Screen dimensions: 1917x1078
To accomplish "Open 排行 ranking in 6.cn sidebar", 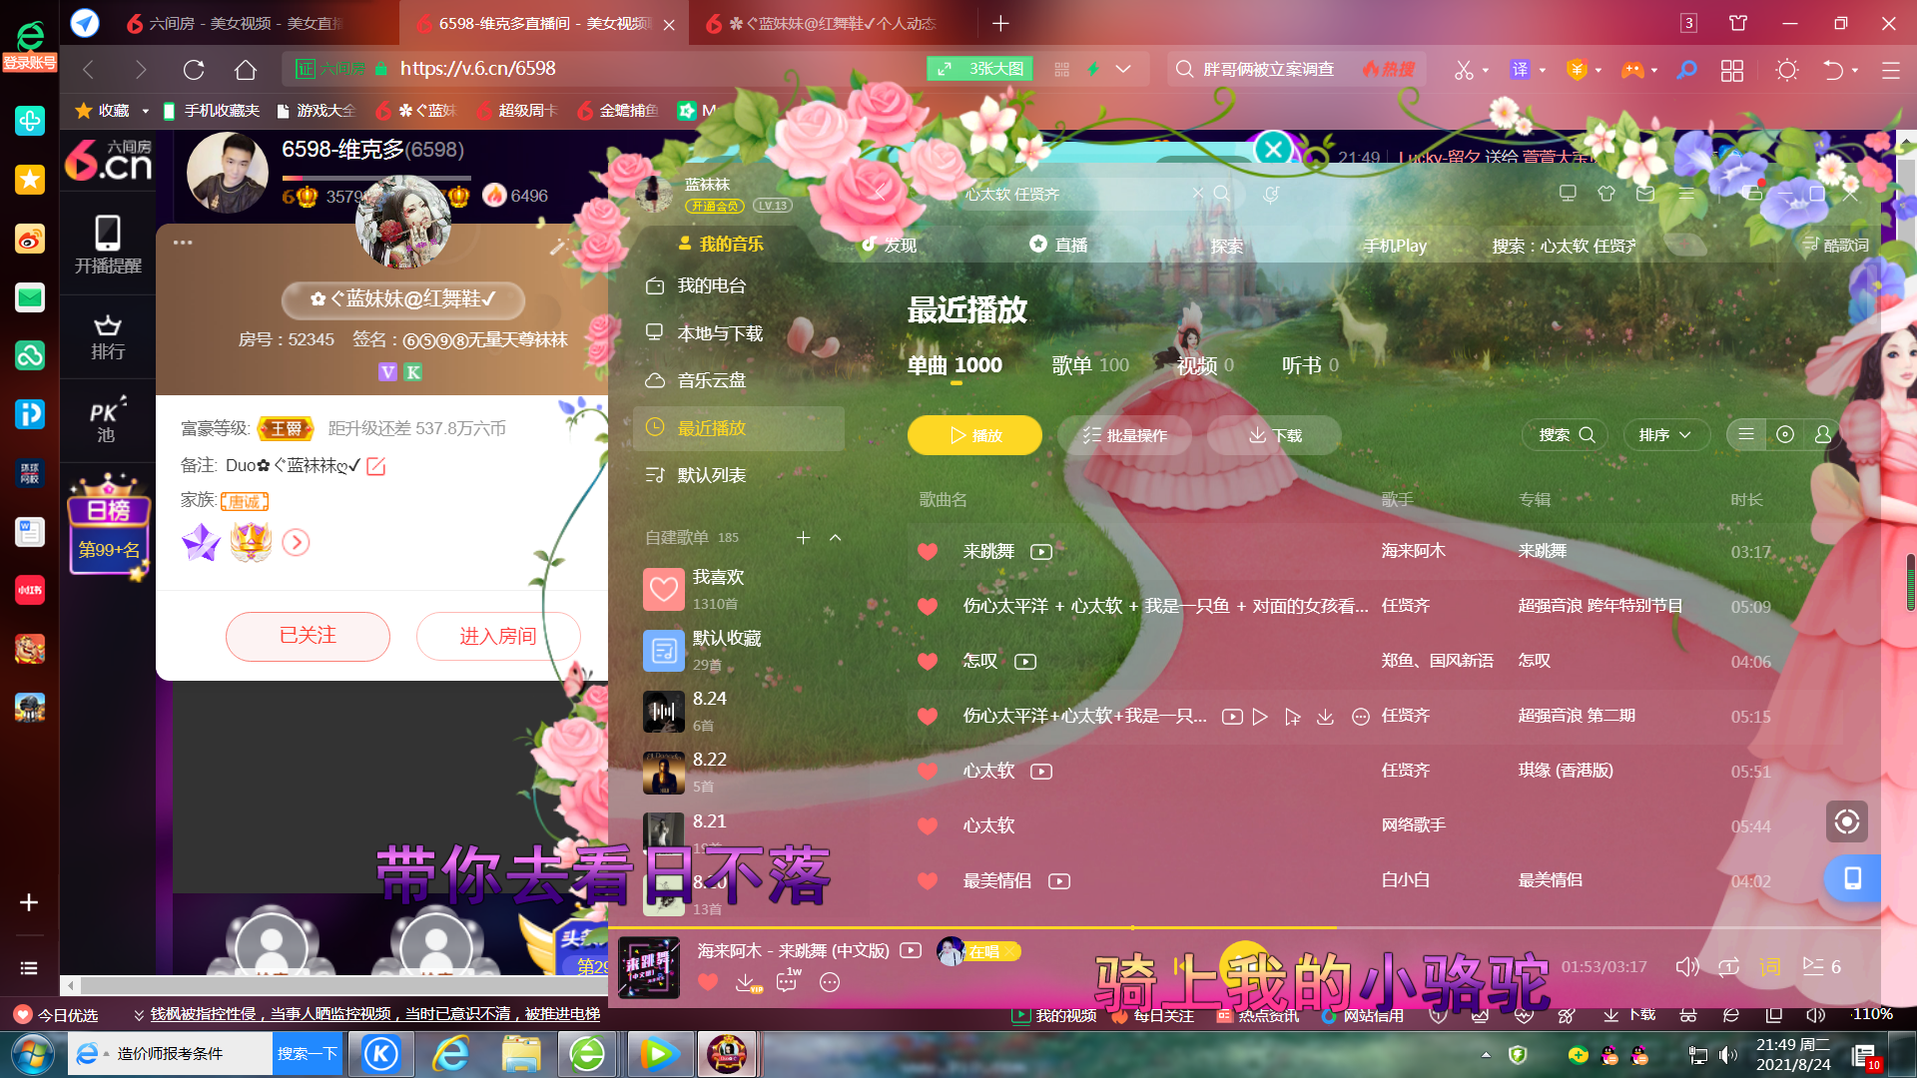I will (107, 337).
